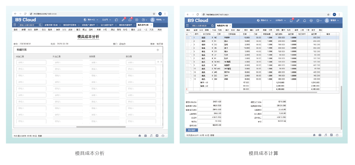
Task: Open notification bell in 模具成本分析 window
Action: point(130,20)
